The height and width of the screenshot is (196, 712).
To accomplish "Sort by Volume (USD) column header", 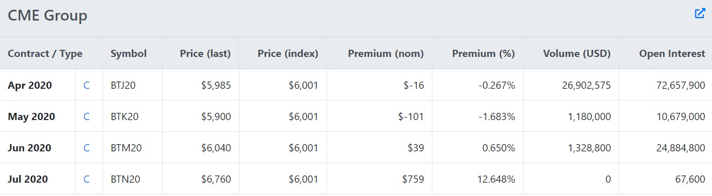I will pos(577,53).
